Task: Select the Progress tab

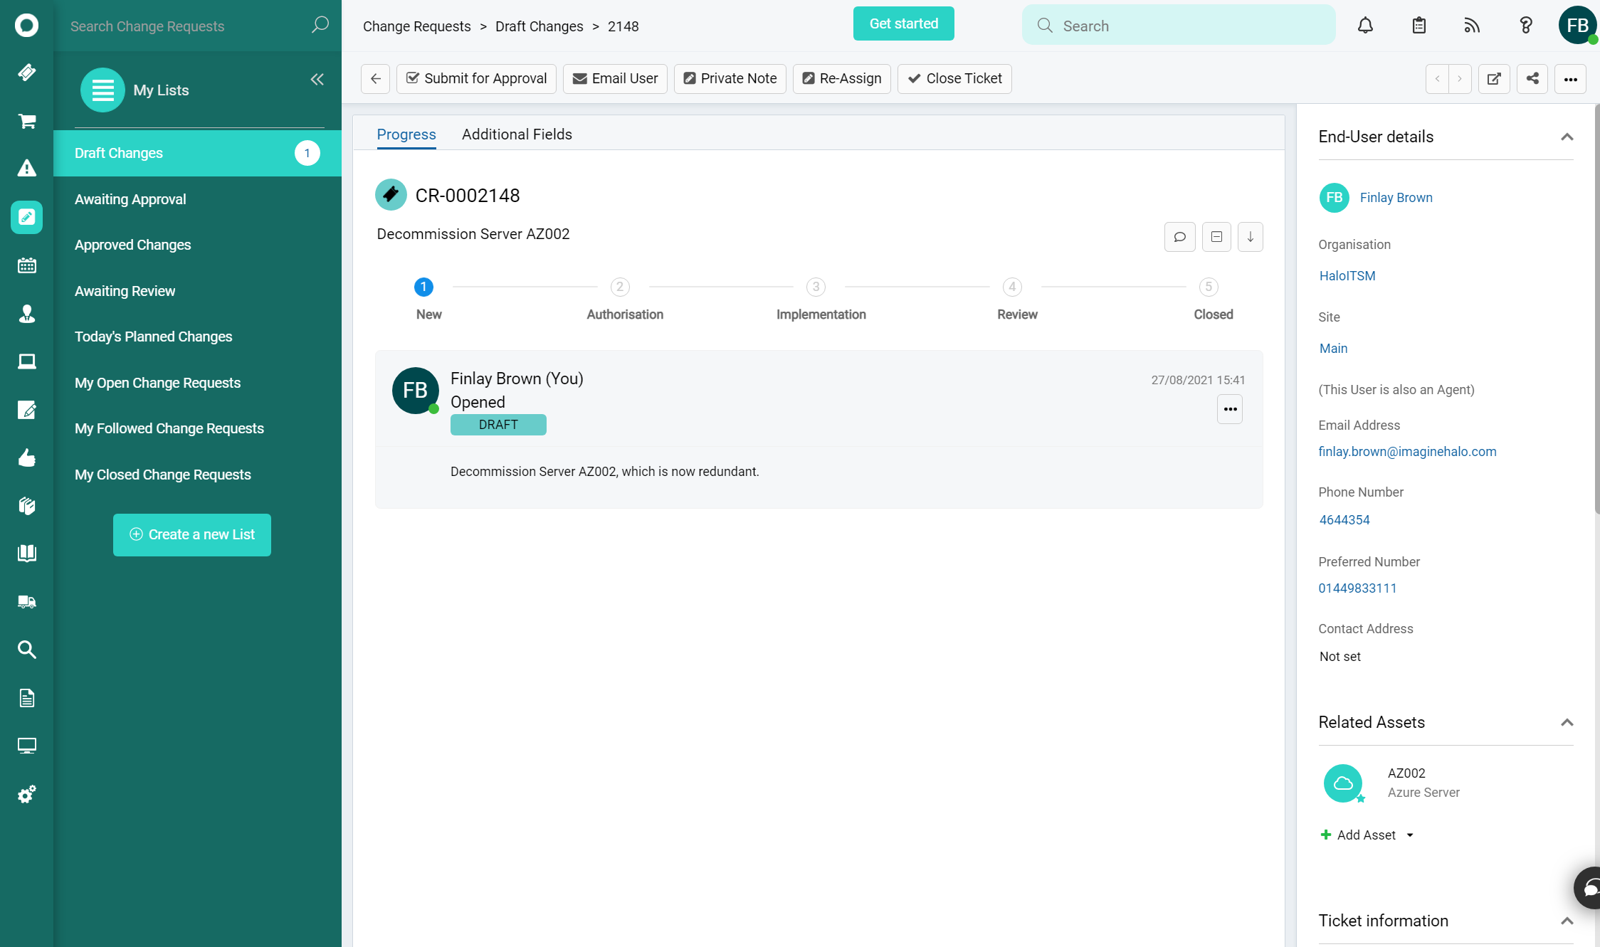Action: (x=407, y=134)
